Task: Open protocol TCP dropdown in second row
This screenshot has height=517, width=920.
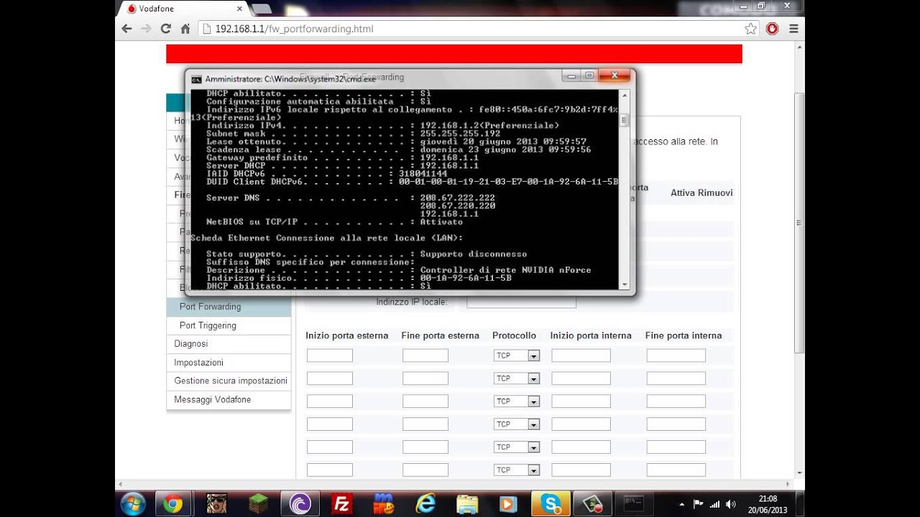Action: coord(516,378)
